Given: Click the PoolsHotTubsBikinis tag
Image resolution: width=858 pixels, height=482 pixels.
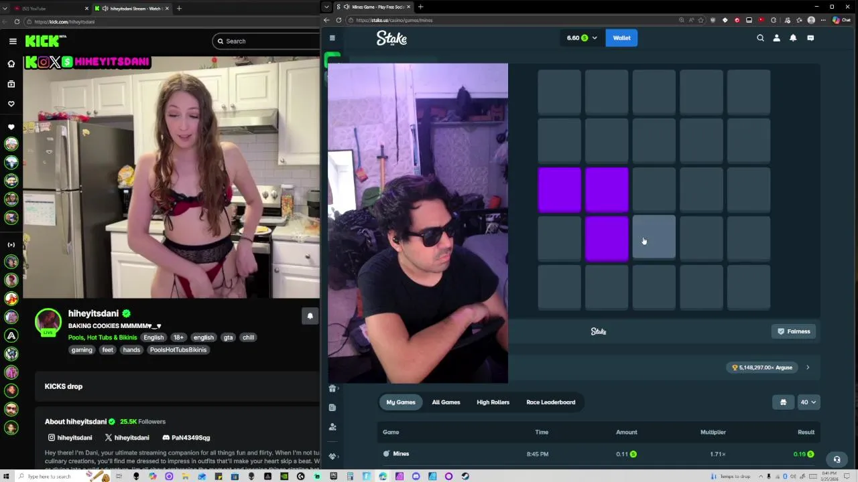Looking at the screenshot, I should point(178,349).
